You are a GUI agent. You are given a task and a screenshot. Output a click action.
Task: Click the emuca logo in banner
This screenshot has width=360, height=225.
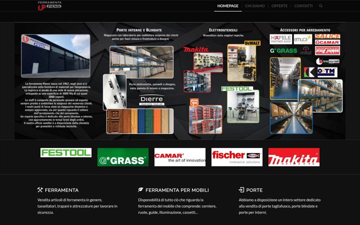coord(303,39)
